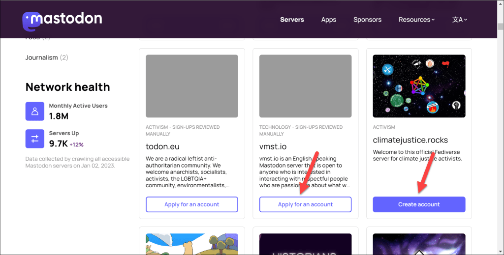Open the todon.eu gray placeholder image
Viewport: 504px width, 255px height.
(x=192, y=86)
